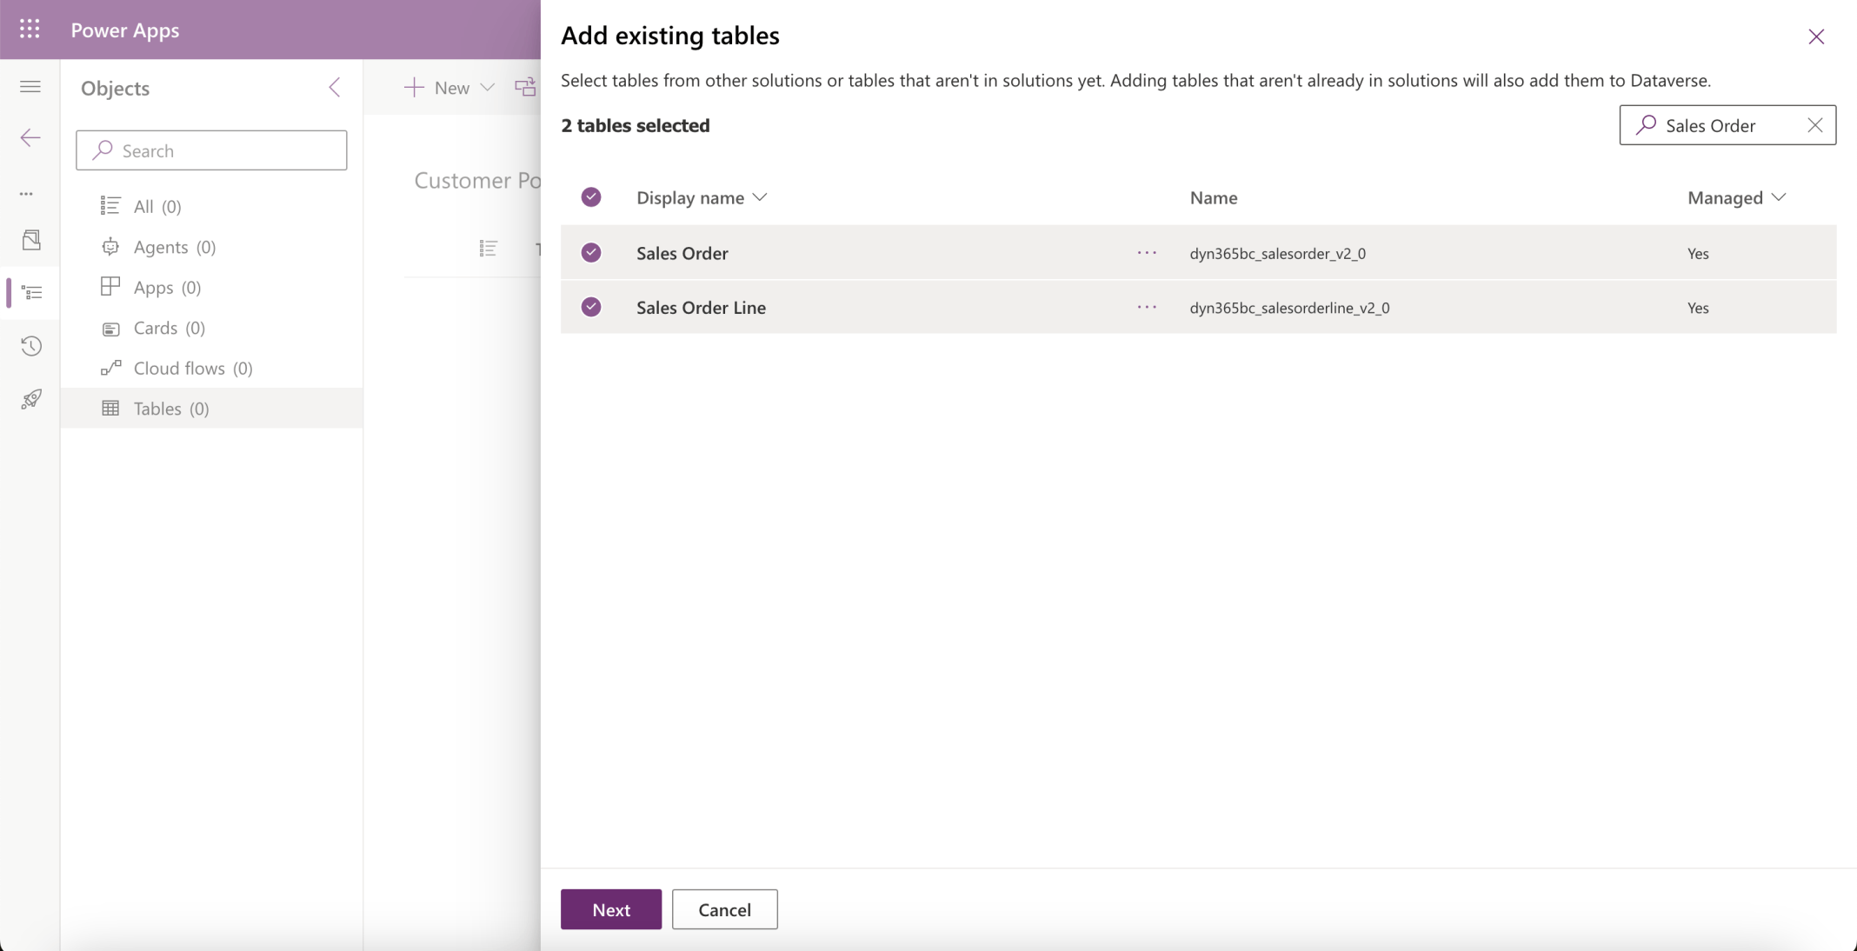The image size is (1857, 951).
Task: Click the Next button
Action: [610, 909]
